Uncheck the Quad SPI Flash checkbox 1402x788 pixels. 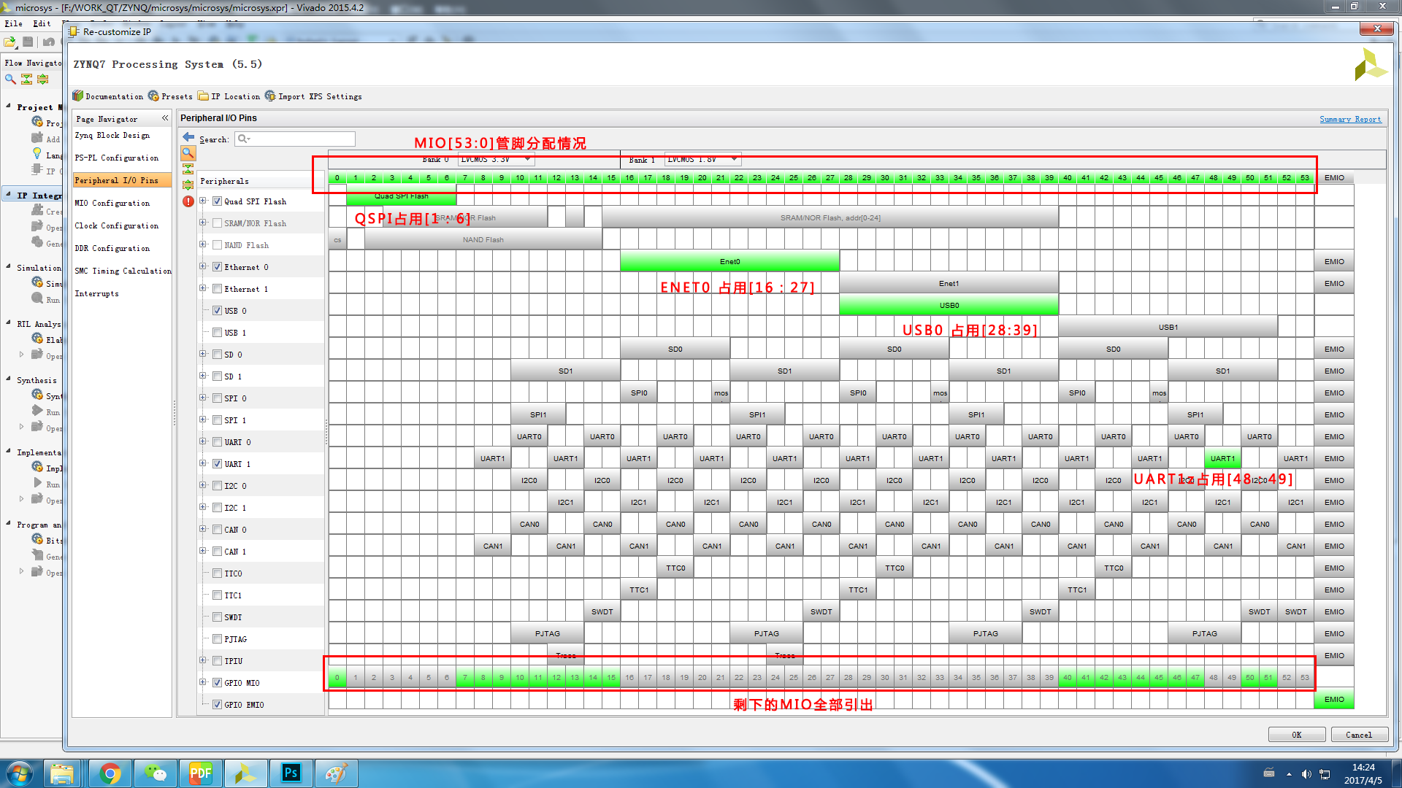tap(217, 201)
